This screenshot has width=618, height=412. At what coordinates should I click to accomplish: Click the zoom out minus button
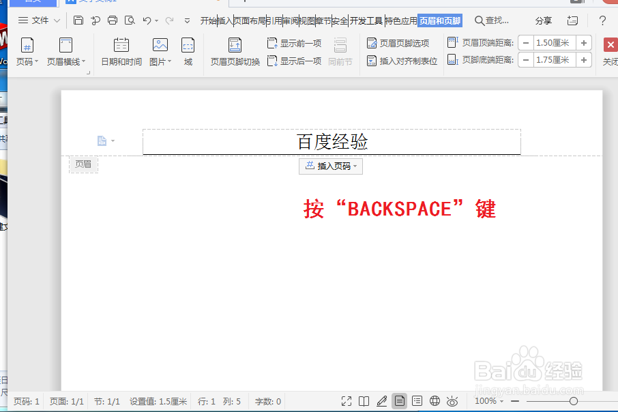pyautogui.click(x=515, y=401)
